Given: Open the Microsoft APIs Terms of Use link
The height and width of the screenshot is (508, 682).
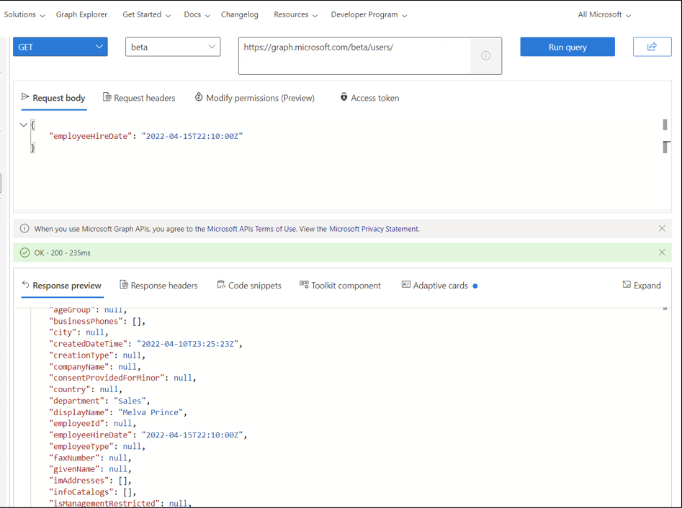Looking at the screenshot, I should pyautogui.click(x=251, y=229).
